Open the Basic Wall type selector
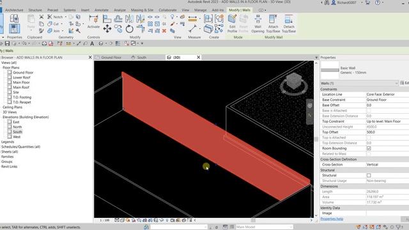 (x=364, y=70)
